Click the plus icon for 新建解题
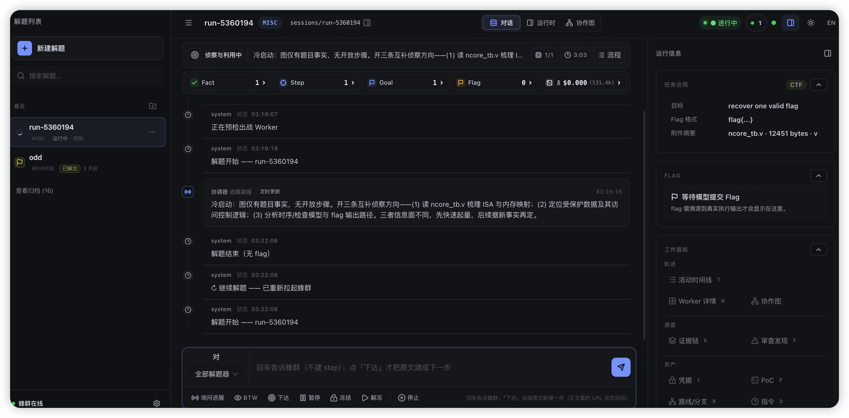The image size is (849, 418). point(25,49)
